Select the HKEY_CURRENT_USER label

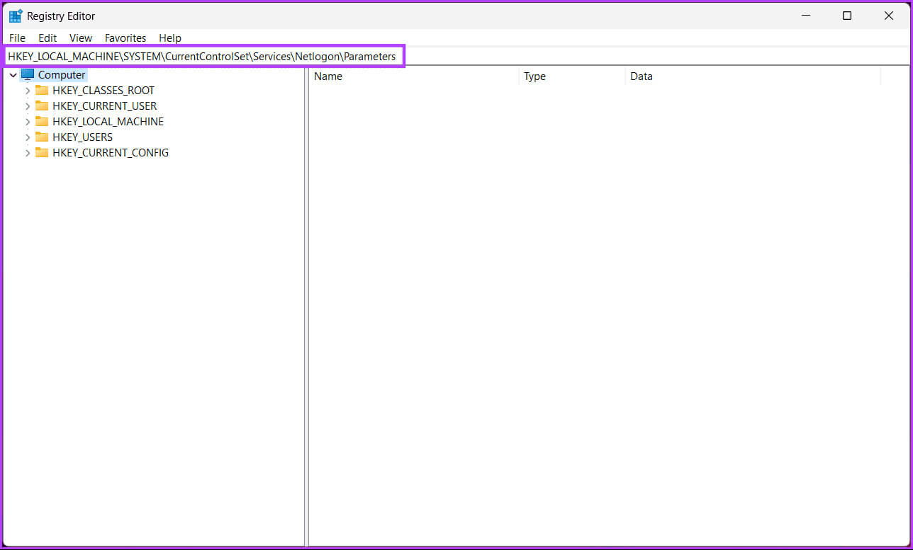pos(105,105)
